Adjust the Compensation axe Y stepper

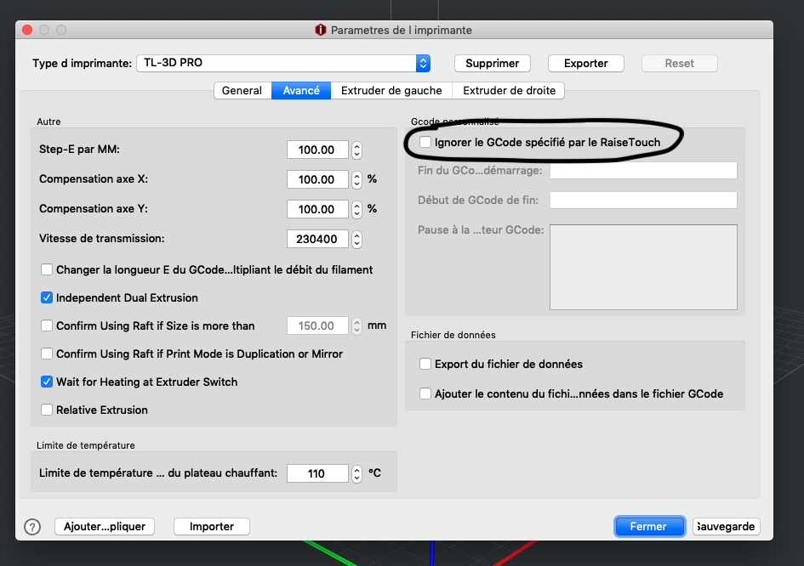pos(356,210)
